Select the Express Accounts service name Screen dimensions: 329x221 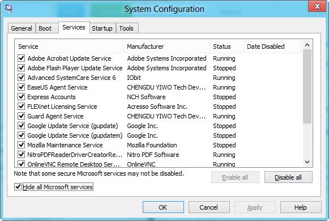pos(52,97)
